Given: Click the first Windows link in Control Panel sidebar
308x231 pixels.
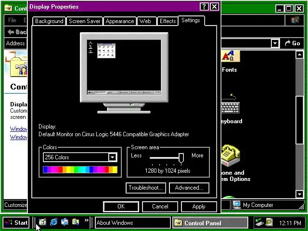Looking at the screenshot, I should pyautogui.click(x=19, y=129).
